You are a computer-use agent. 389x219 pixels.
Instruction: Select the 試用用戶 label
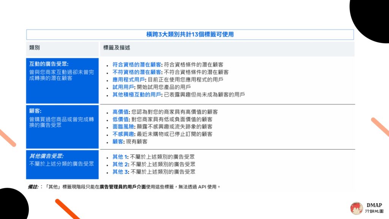click(x=123, y=87)
